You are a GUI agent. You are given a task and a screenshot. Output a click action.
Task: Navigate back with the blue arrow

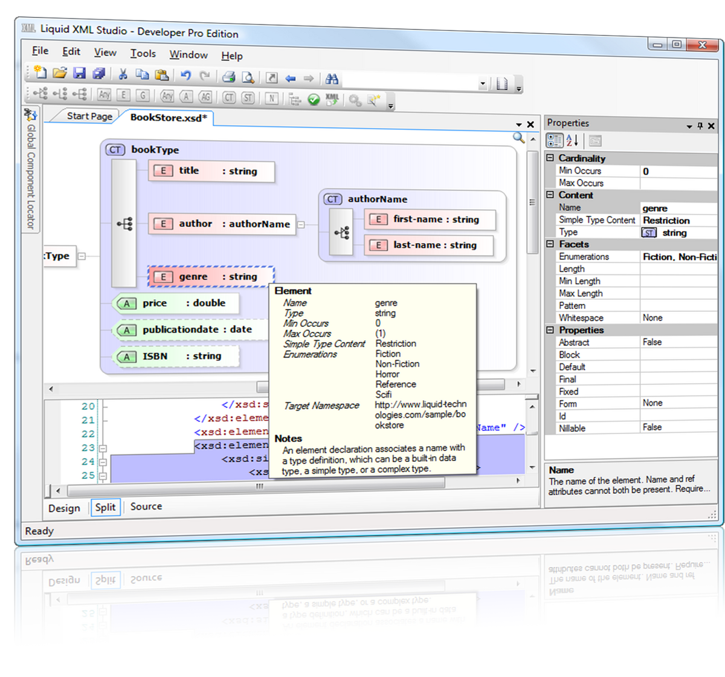[291, 78]
